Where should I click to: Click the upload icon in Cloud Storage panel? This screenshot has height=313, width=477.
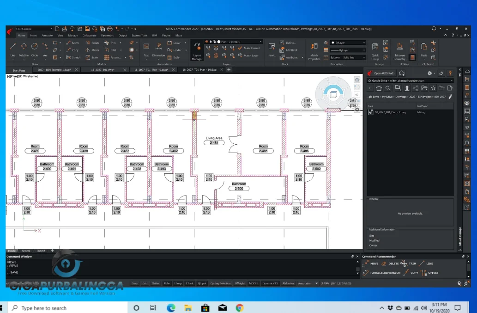(407, 88)
